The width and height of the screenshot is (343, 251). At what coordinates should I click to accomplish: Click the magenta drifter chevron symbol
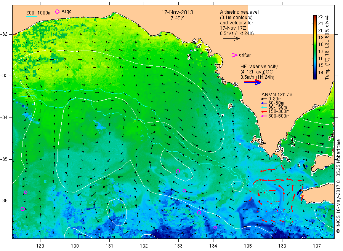pyautogui.click(x=234, y=55)
